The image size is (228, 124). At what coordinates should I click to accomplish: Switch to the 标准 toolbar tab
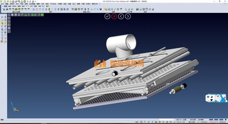coord(5,6)
